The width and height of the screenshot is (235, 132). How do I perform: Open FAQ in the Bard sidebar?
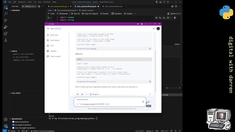[50, 45]
